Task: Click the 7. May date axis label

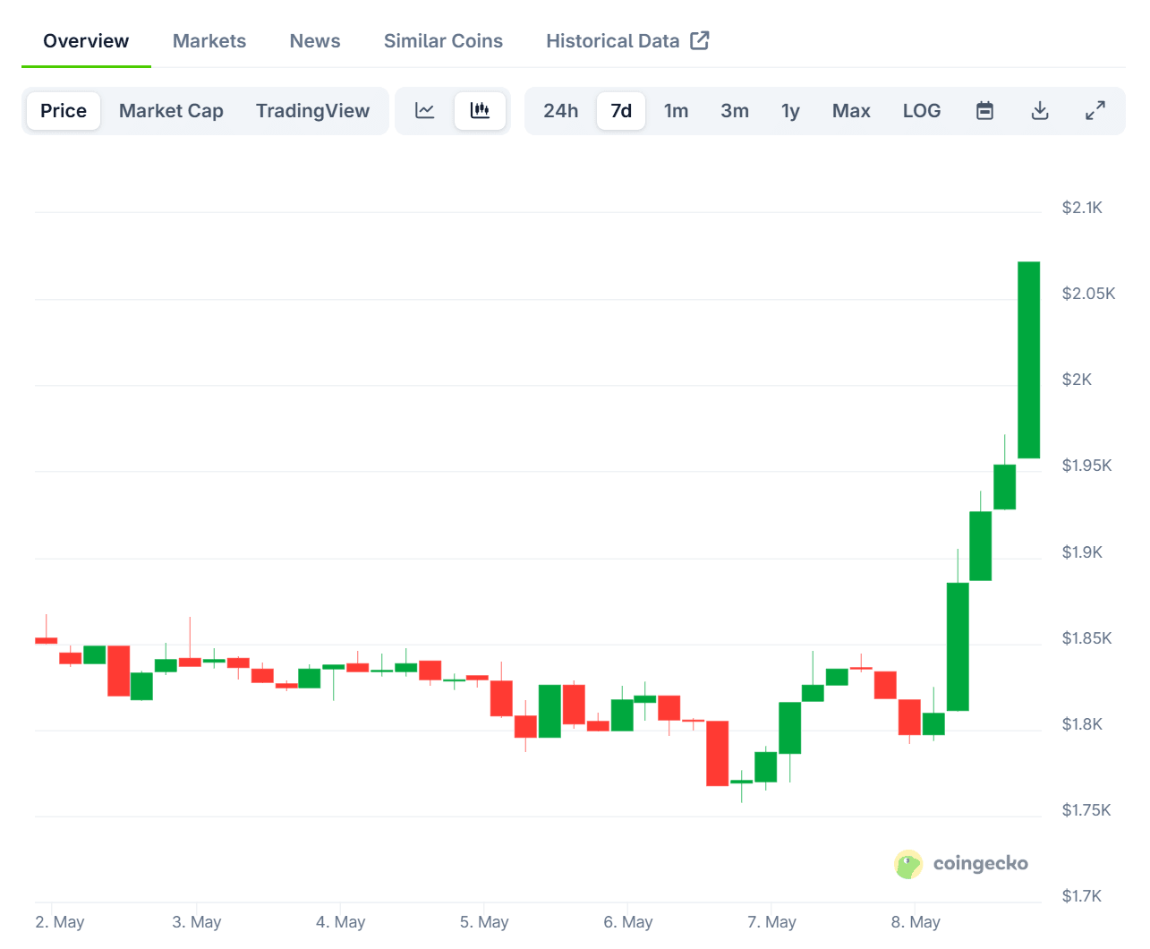Action: point(771,922)
